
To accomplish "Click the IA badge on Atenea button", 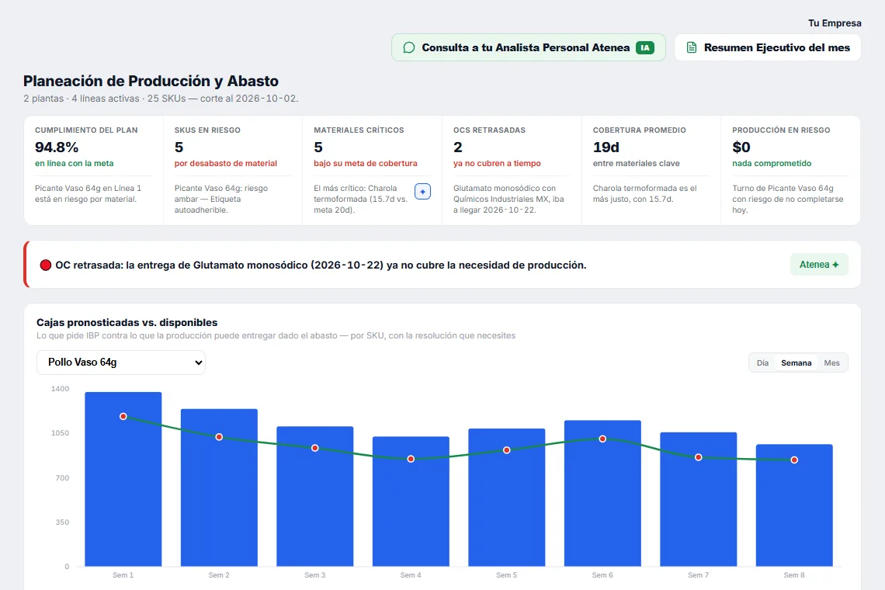I will tap(644, 48).
